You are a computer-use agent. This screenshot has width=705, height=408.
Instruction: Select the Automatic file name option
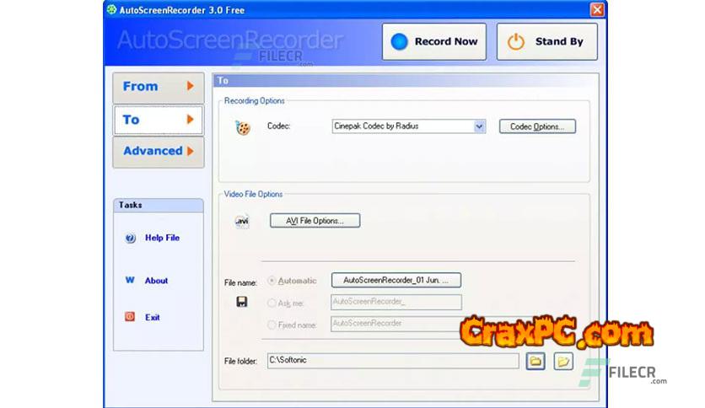tap(272, 281)
